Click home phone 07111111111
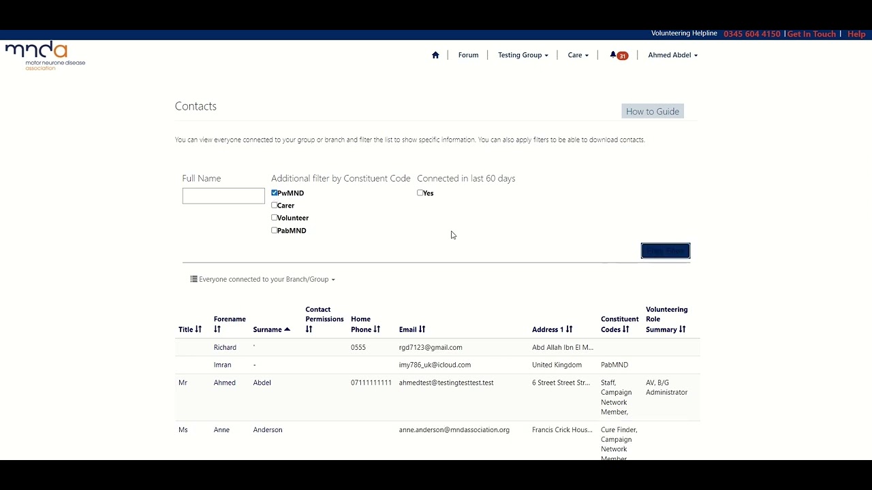This screenshot has width=872, height=490. point(371,382)
